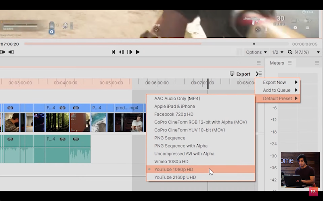Click the timeline playhead marker
The width and height of the screenshot is (323, 201).
point(208,84)
